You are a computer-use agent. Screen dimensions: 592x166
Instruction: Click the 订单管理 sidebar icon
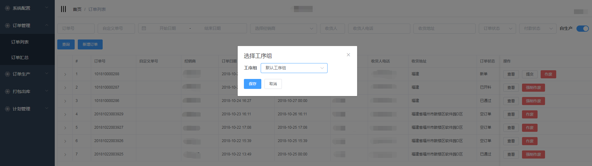coord(7,25)
